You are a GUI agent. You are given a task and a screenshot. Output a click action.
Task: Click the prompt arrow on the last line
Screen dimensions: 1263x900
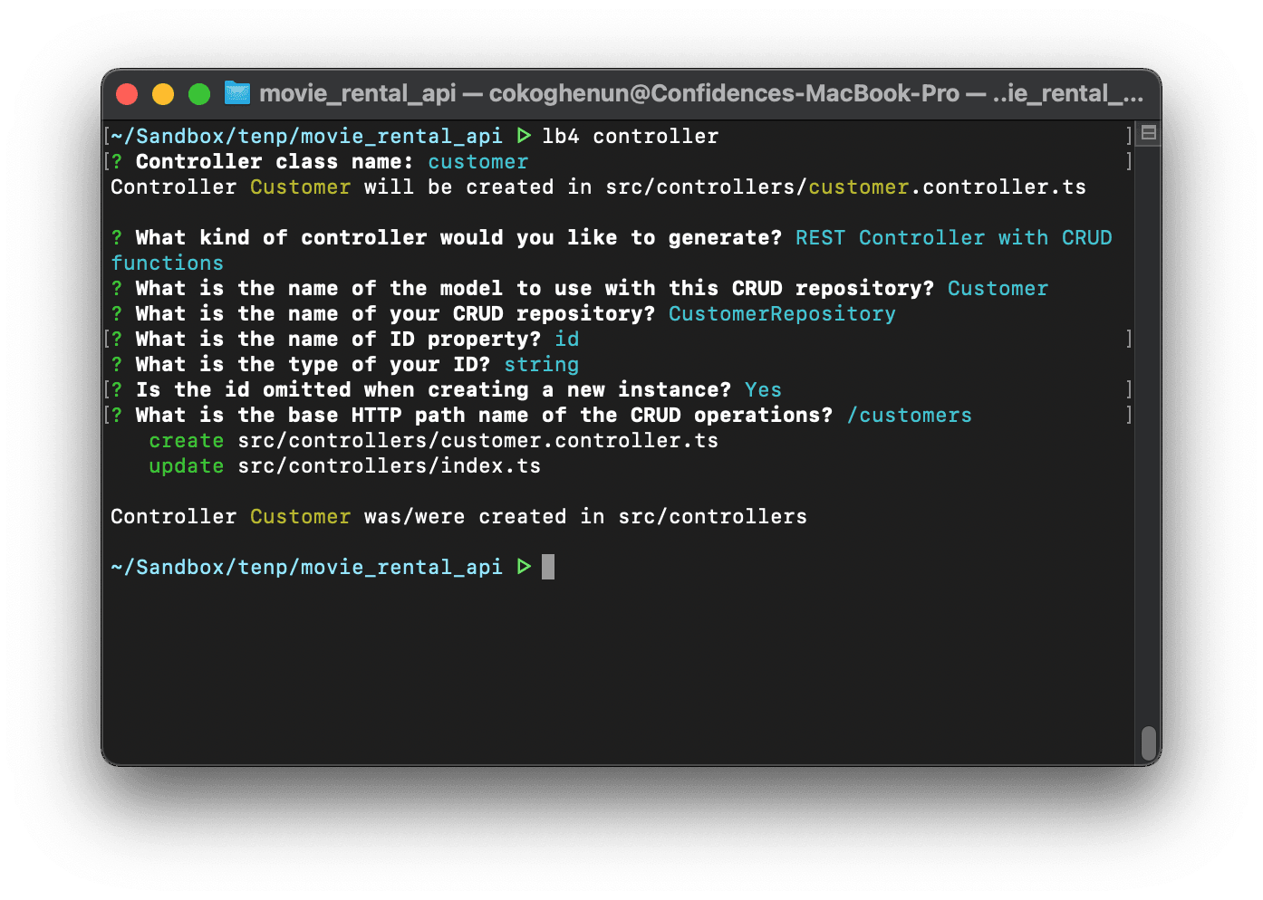(x=524, y=567)
